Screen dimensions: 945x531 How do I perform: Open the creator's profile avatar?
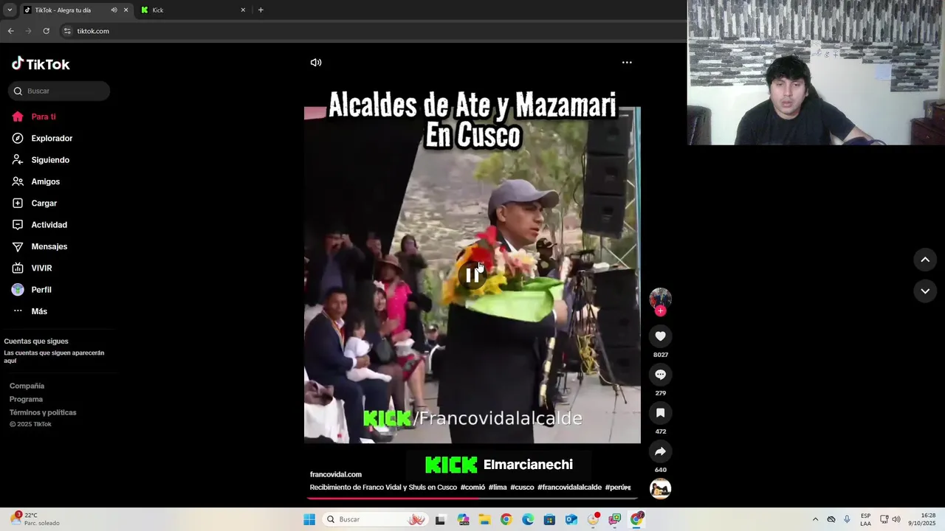(660, 299)
